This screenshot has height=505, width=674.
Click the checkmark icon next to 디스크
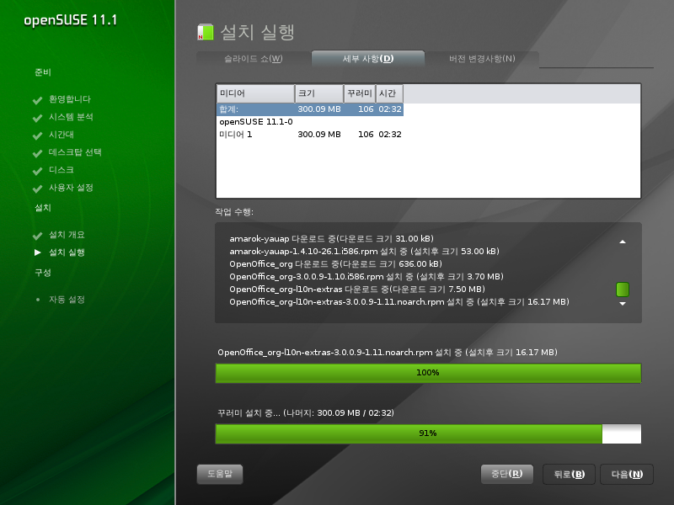pyautogui.click(x=37, y=171)
